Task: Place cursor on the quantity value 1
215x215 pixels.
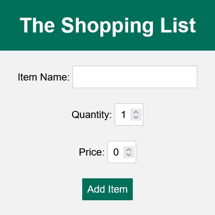Action: [123, 115]
